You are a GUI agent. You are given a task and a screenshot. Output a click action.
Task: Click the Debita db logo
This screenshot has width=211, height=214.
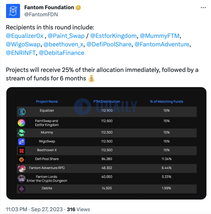21,189
